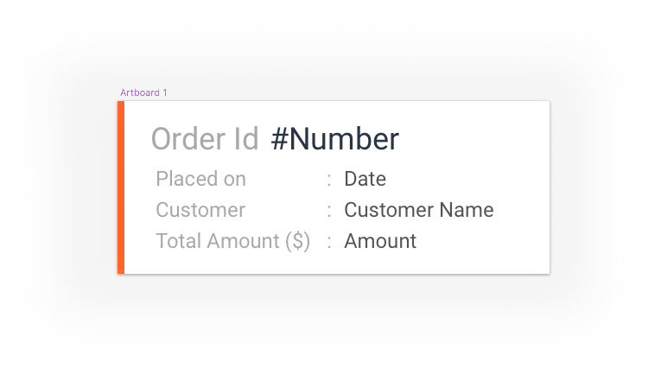The height and width of the screenshot is (368, 661).
Task: Click the "($)" part of Total Amount
Action: pos(297,241)
